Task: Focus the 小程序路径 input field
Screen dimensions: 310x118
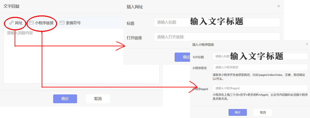Action: click(261, 67)
